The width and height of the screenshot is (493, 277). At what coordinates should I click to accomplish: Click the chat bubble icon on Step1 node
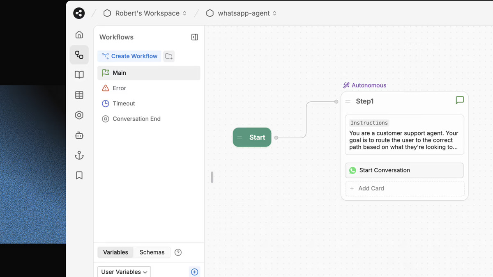tap(460, 100)
